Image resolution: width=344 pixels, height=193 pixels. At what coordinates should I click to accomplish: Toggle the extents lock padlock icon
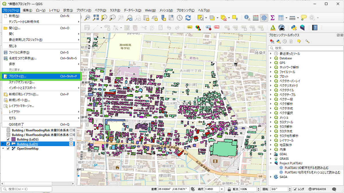click(229, 189)
